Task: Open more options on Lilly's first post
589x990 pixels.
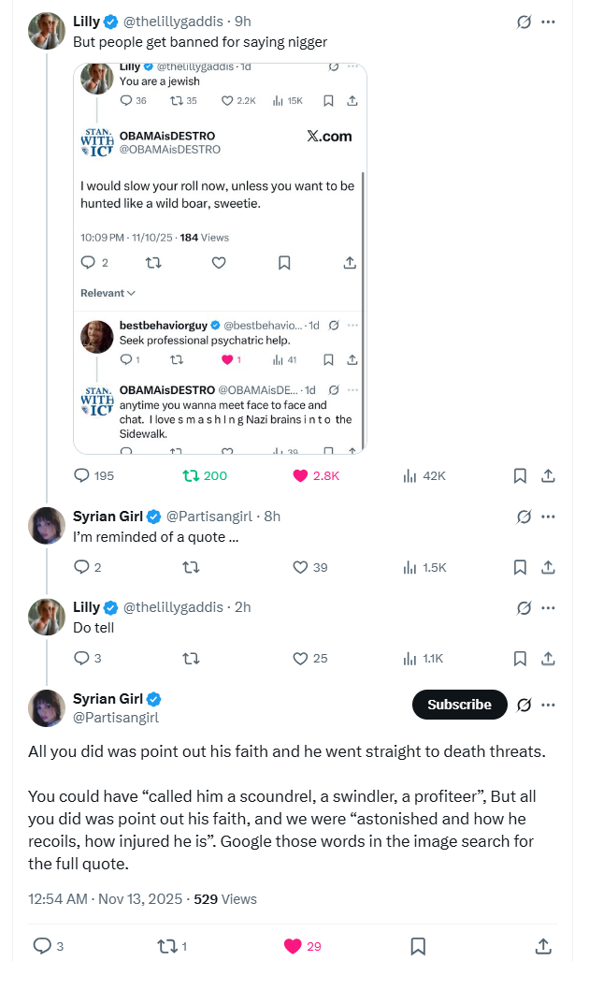Action: 549,22
